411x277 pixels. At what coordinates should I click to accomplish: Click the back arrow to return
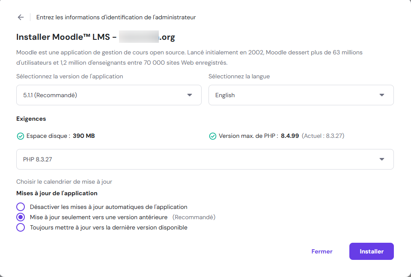tap(21, 17)
